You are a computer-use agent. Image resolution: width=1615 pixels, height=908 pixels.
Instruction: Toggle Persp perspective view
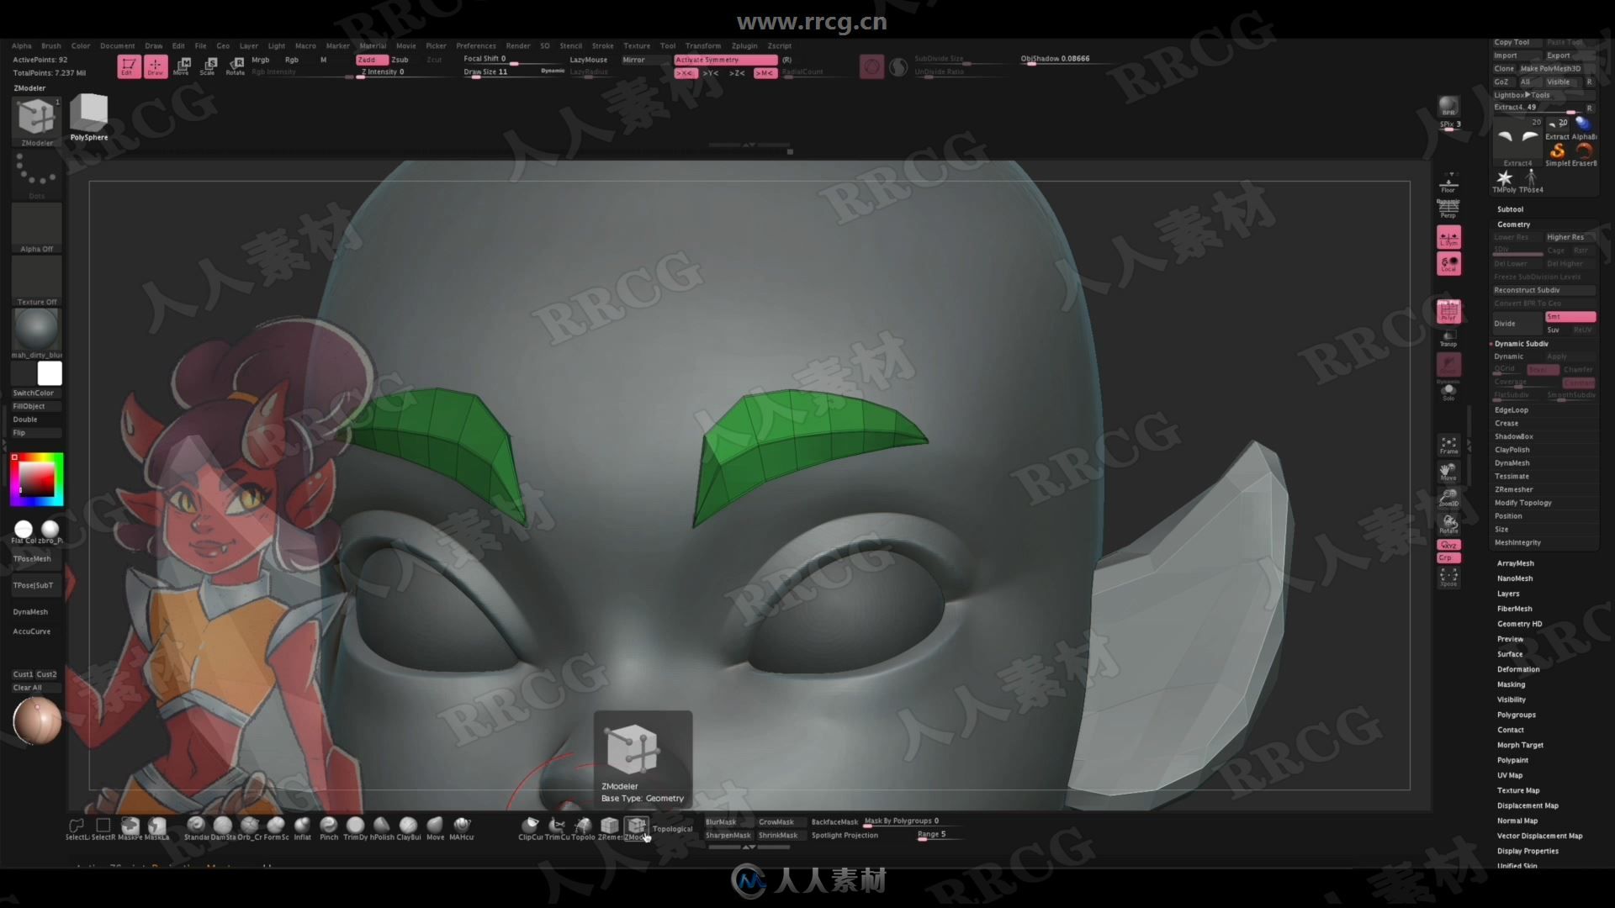point(1448,209)
